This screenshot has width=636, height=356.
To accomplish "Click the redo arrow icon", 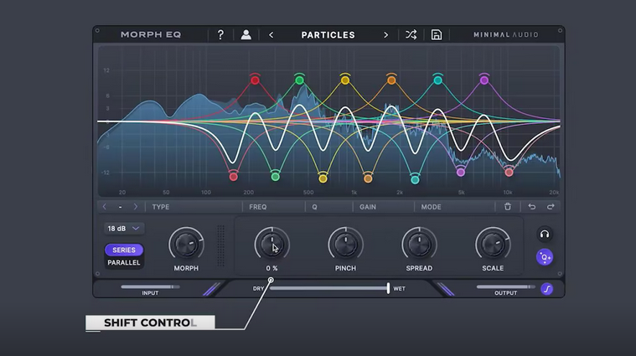I will (551, 207).
